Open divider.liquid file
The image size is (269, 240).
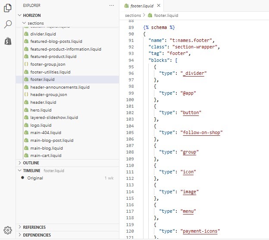pos(67,34)
